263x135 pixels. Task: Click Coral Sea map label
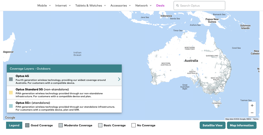[x=236, y=48]
